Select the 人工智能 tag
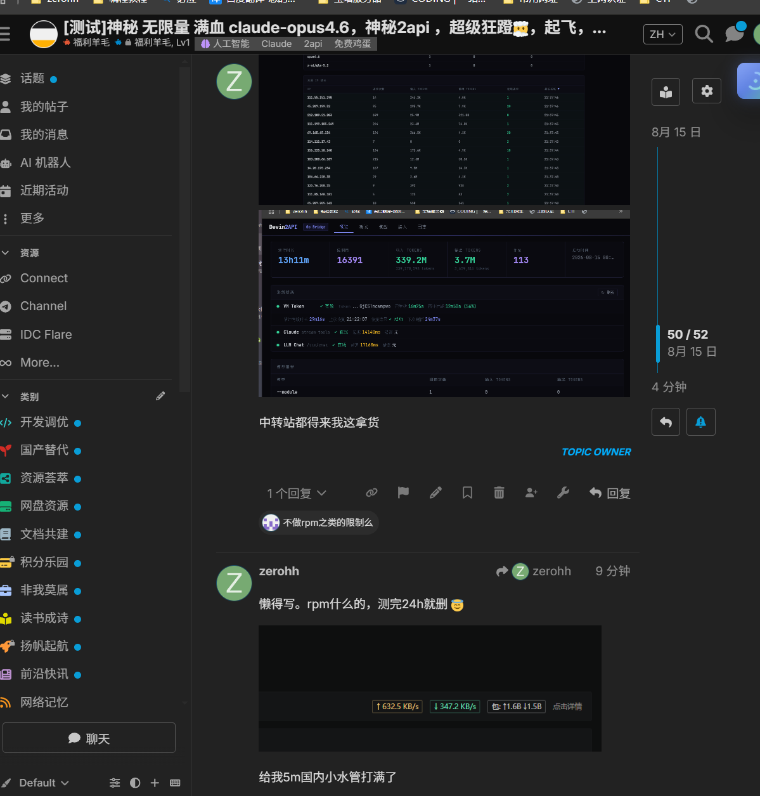 225,44
